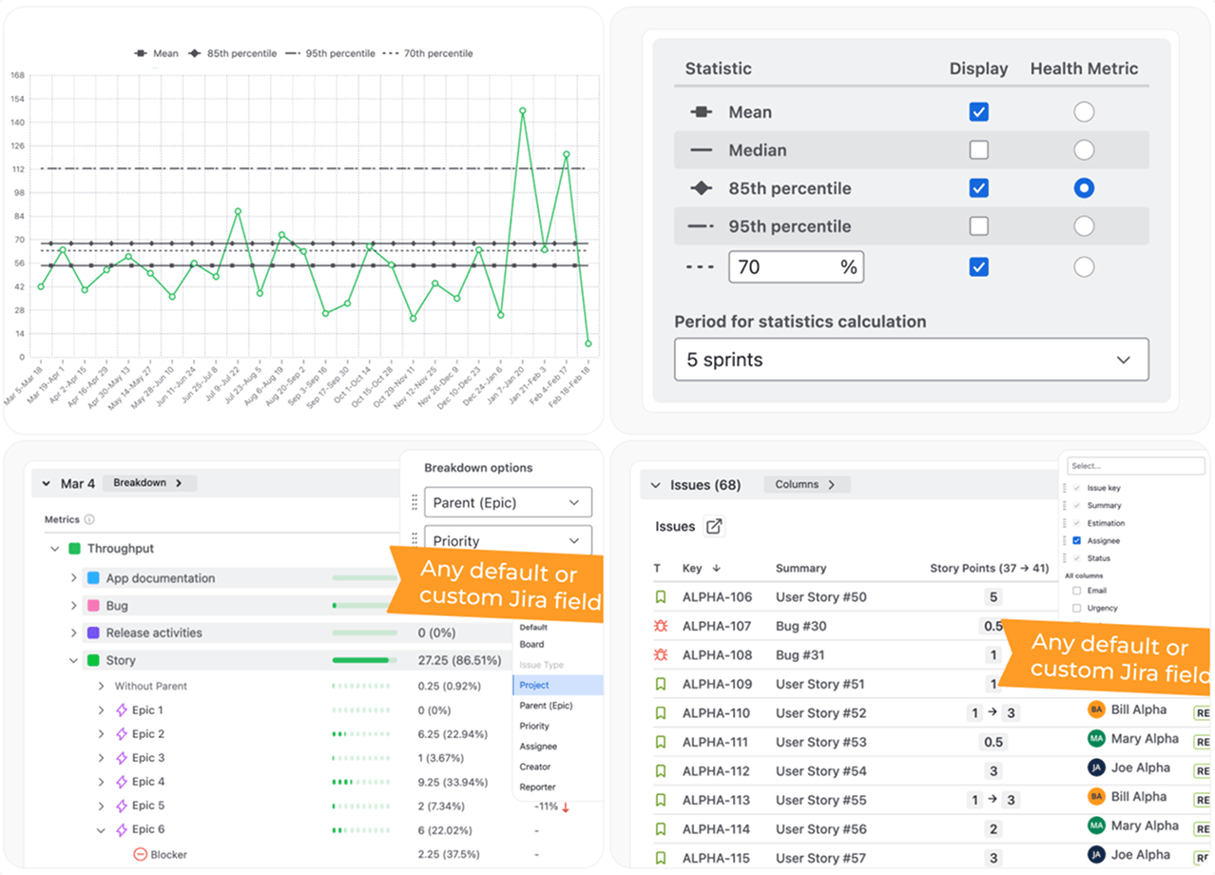Collapse the Story row
This screenshot has width=1215, height=875.
(73, 660)
